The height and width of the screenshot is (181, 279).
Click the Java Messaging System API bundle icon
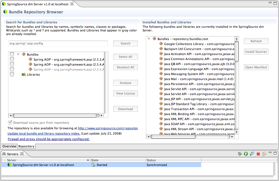pos(161,74)
